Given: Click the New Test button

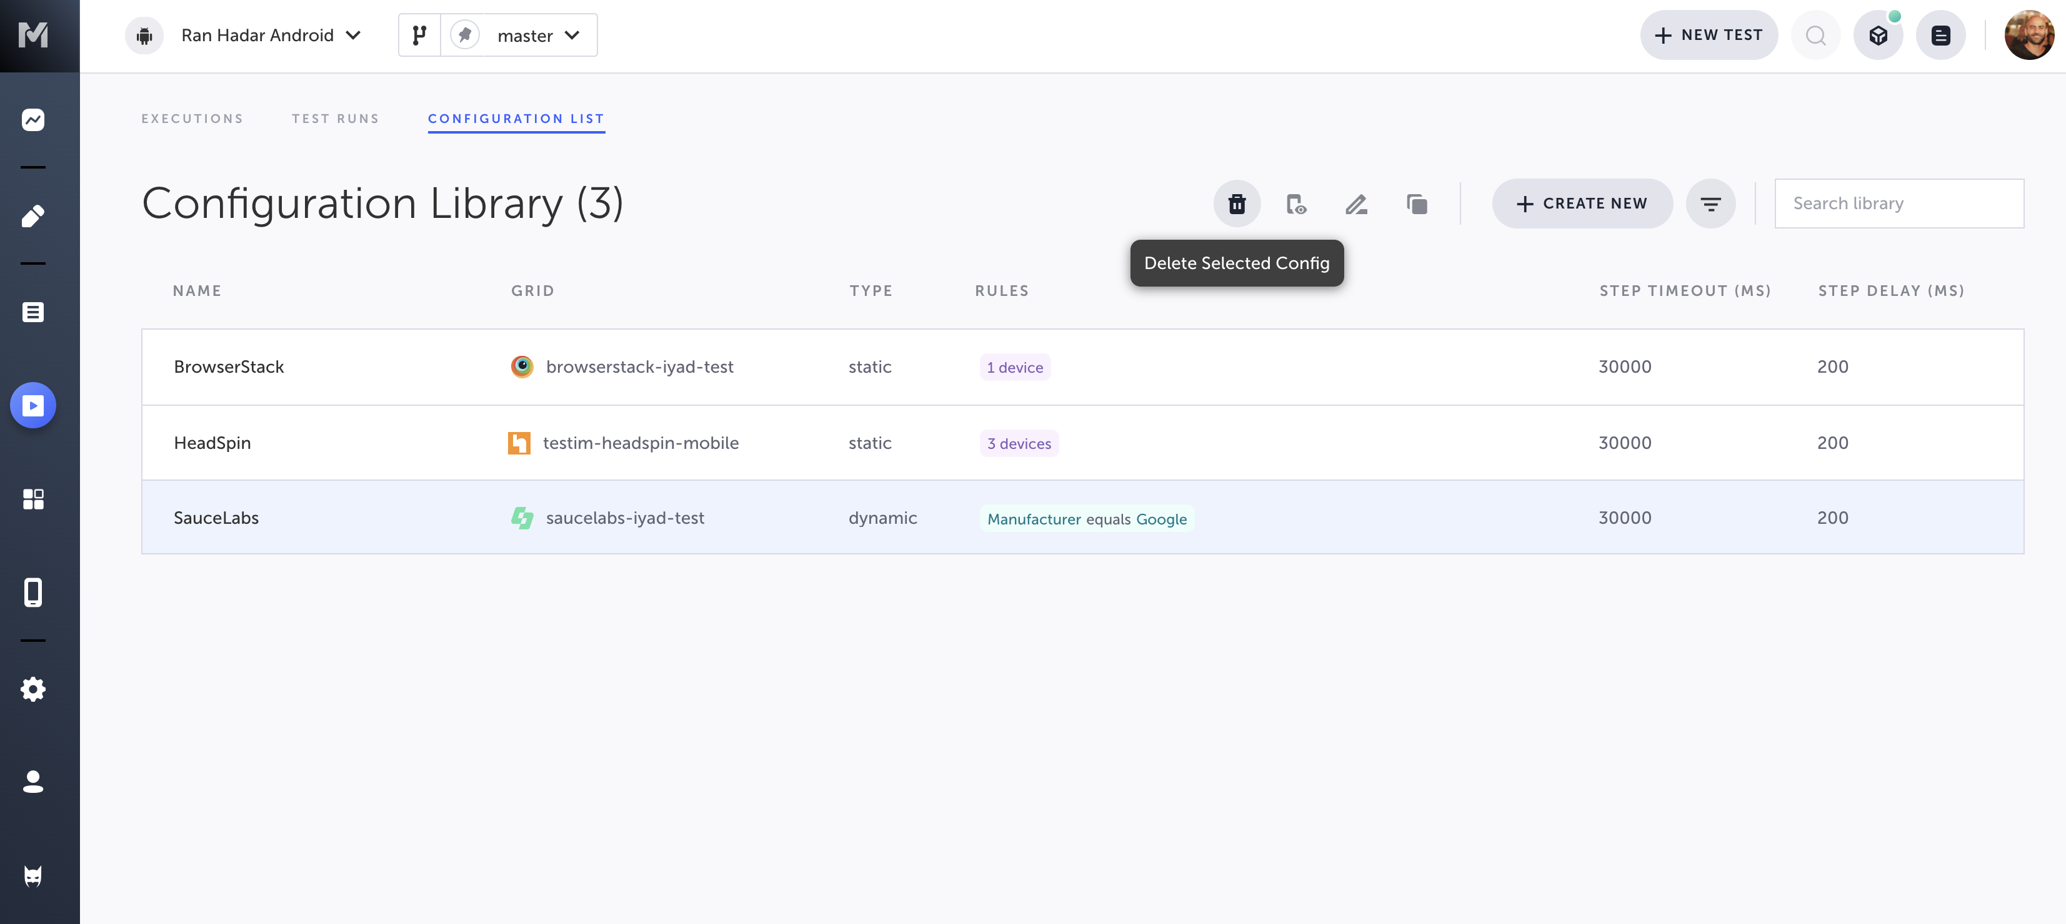Looking at the screenshot, I should [x=1709, y=35].
